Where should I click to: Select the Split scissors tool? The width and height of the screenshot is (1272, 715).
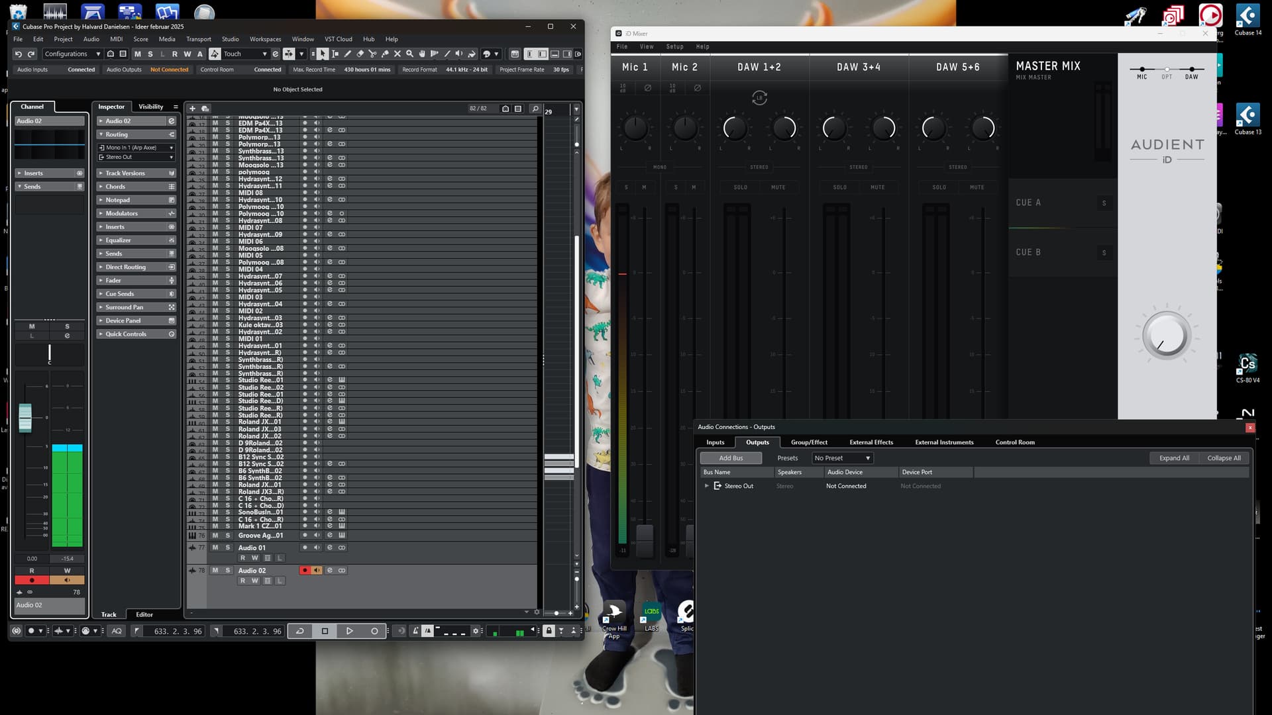coord(372,54)
